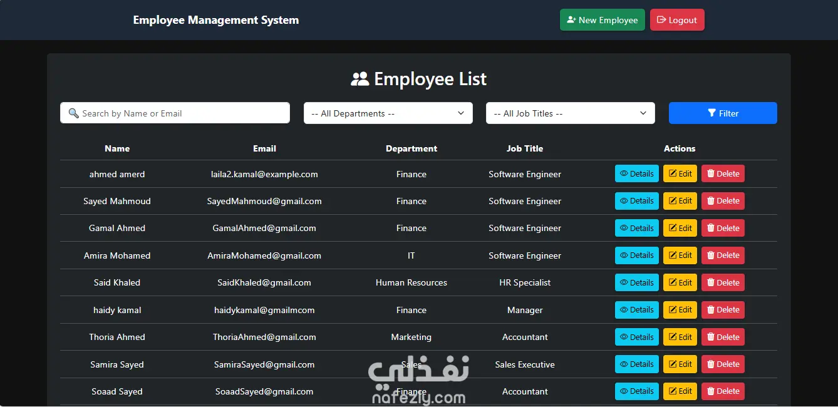838x407 pixels.
Task: Expand the All Departments dropdown
Action: click(388, 113)
